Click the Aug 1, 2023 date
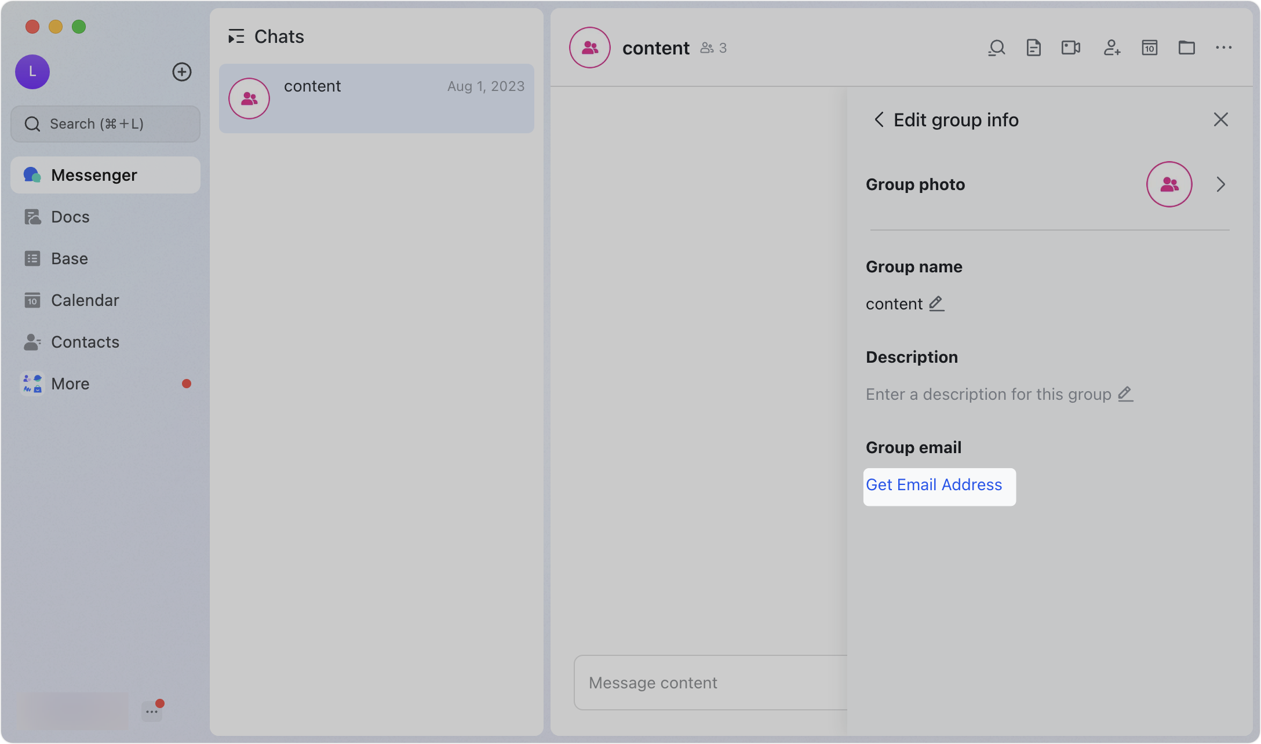Screen dimensions: 1261x744 click(486, 86)
